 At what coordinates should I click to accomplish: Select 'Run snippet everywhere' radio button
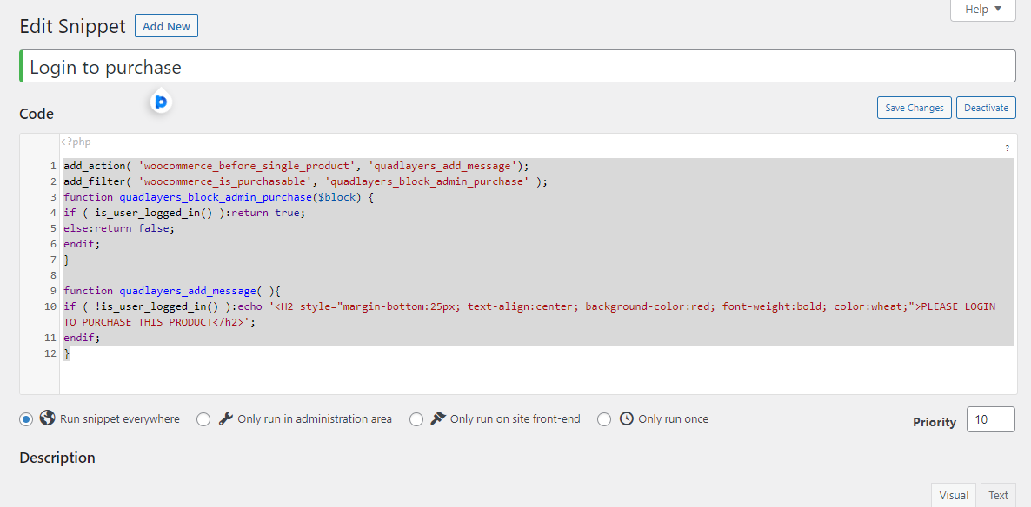[25, 419]
